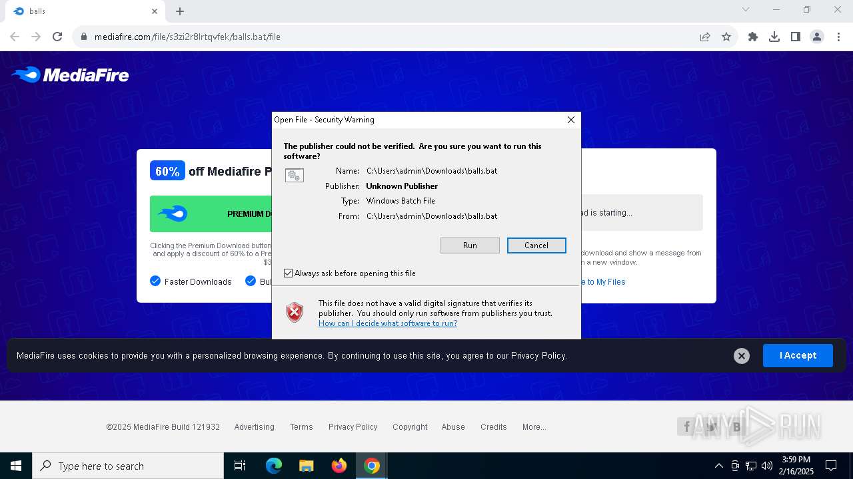The height and width of the screenshot is (479, 853).
Task: Click the browser forward arrow
Action: [36, 37]
